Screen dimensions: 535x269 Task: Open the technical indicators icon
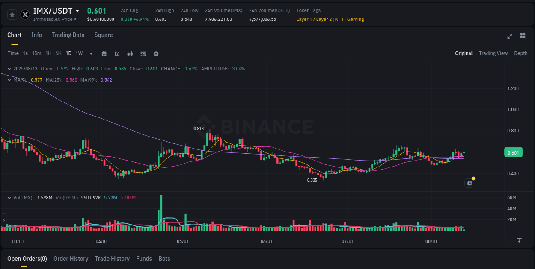130,54
